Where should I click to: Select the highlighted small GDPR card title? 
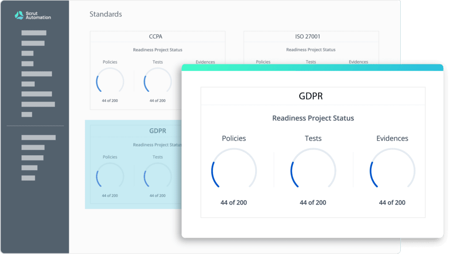[158, 131]
